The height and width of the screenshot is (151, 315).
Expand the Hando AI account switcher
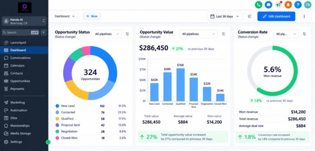(24, 21)
